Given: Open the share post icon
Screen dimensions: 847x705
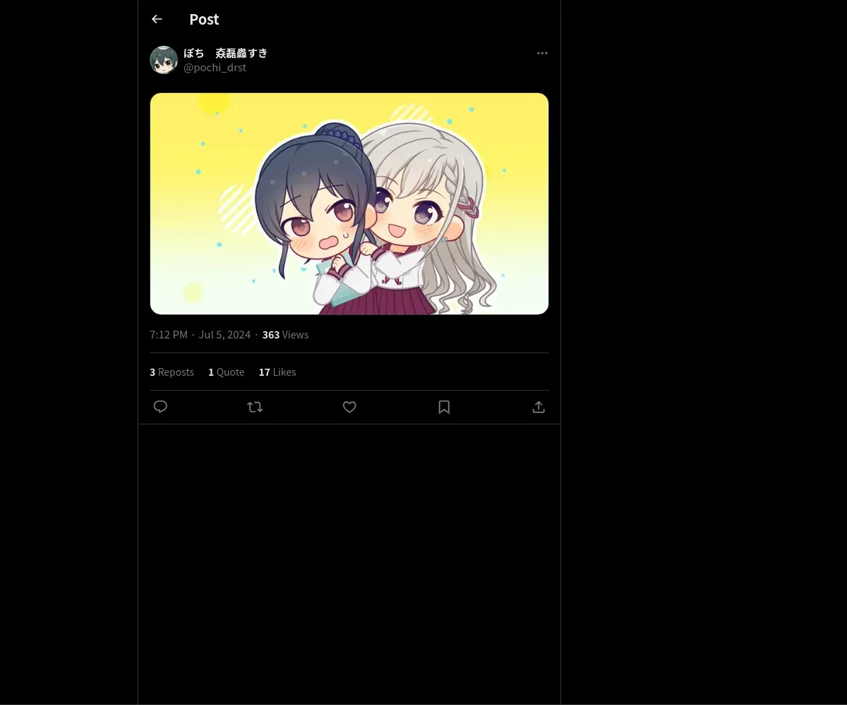Looking at the screenshot, I should point(539,407).
